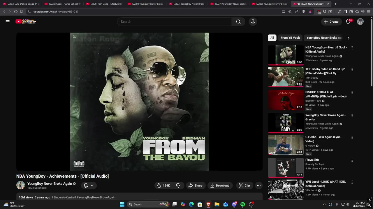Screen dimensions: 373x209
Task: Open options for G Herbo Win Again
Action: [x=352, y=137]
